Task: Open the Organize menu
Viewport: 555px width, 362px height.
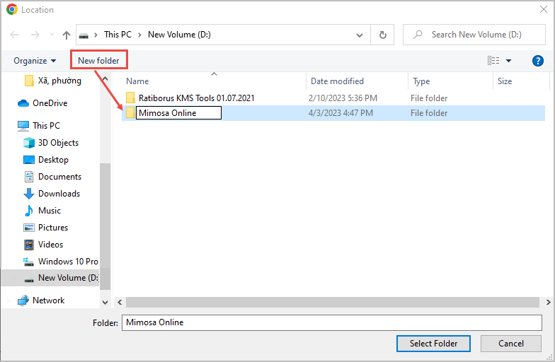Action: click(35, 61)
